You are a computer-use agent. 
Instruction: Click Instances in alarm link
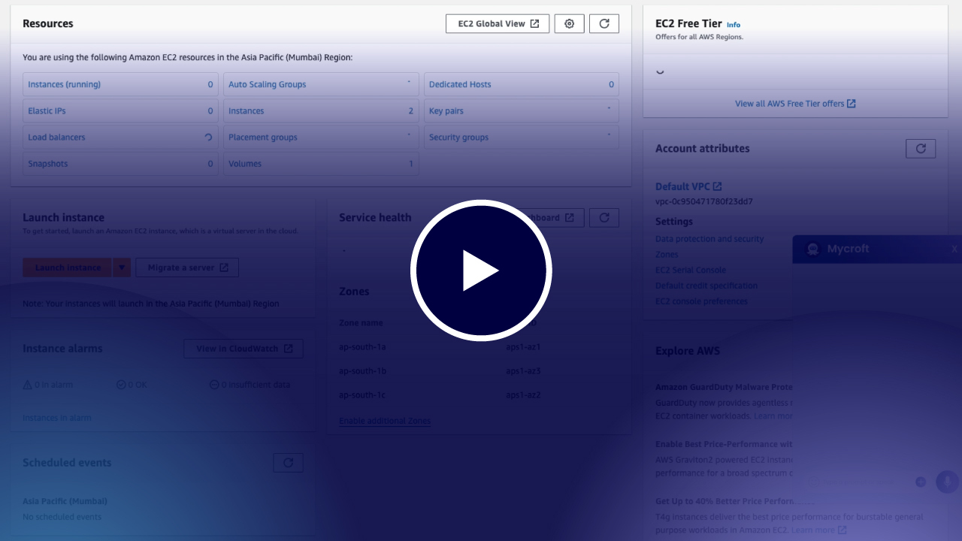click(x=57, y=418)
